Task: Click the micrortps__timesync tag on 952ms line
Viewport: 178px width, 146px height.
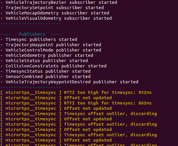Action: tap(31, 92)
